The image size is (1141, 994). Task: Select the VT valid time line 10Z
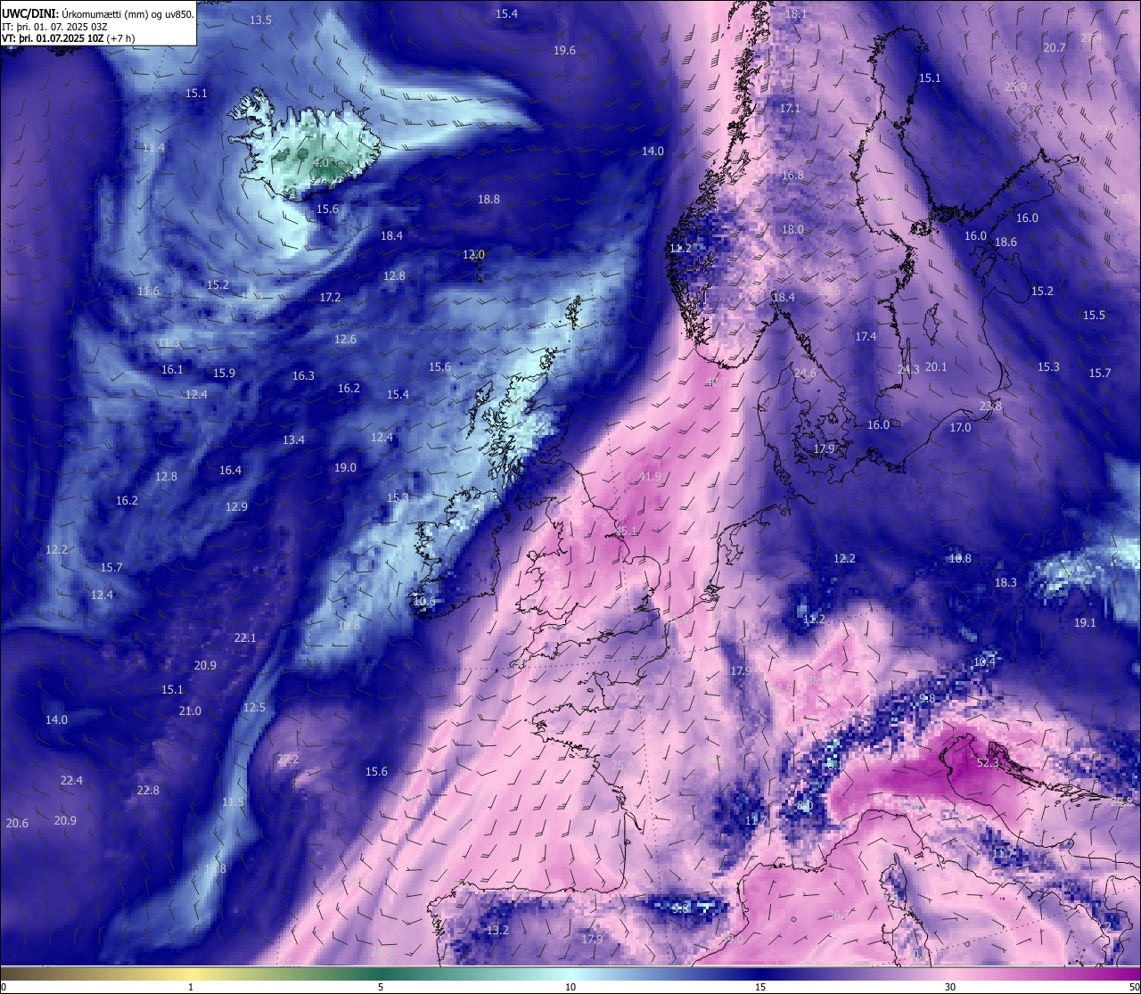69,38
